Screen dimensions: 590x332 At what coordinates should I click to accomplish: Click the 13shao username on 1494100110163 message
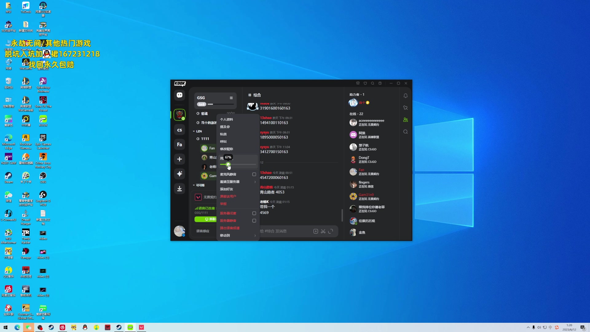[x=266, y=118]
